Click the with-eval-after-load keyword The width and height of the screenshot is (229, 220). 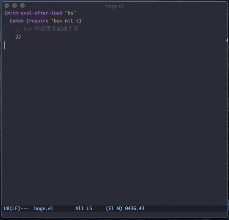[x=35, y=13]
